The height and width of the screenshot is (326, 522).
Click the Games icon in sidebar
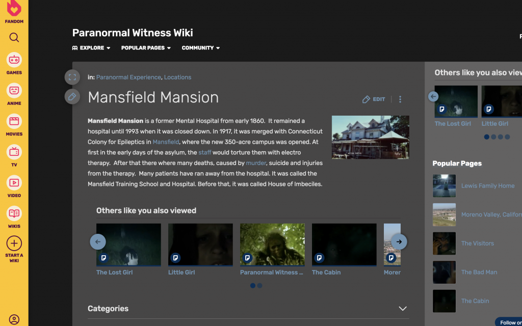pos(14,60)
